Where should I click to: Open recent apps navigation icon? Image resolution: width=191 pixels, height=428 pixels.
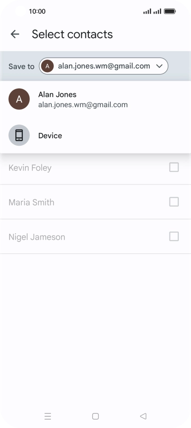pos(48,416)
